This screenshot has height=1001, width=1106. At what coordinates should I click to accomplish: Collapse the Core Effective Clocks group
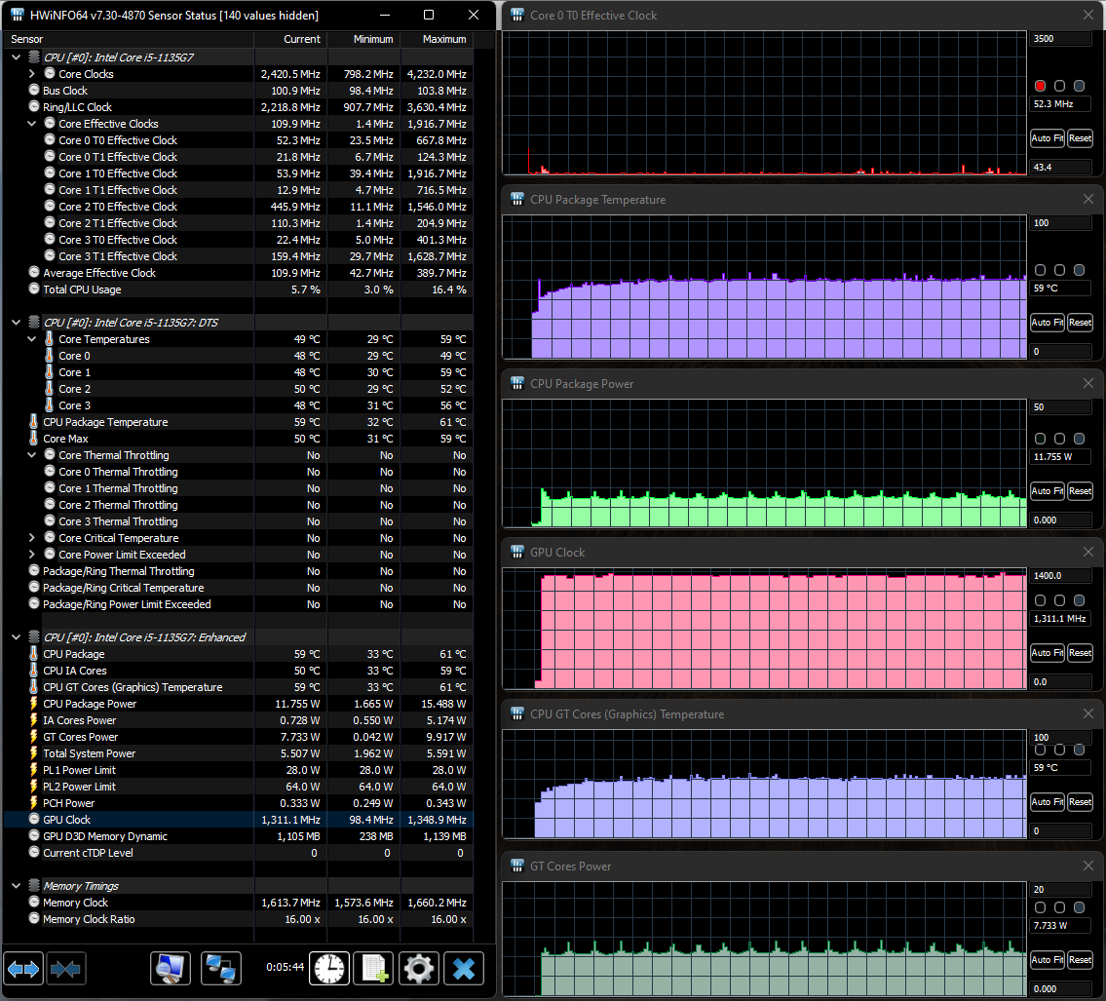pyautogui.click(x=32, y=124)
